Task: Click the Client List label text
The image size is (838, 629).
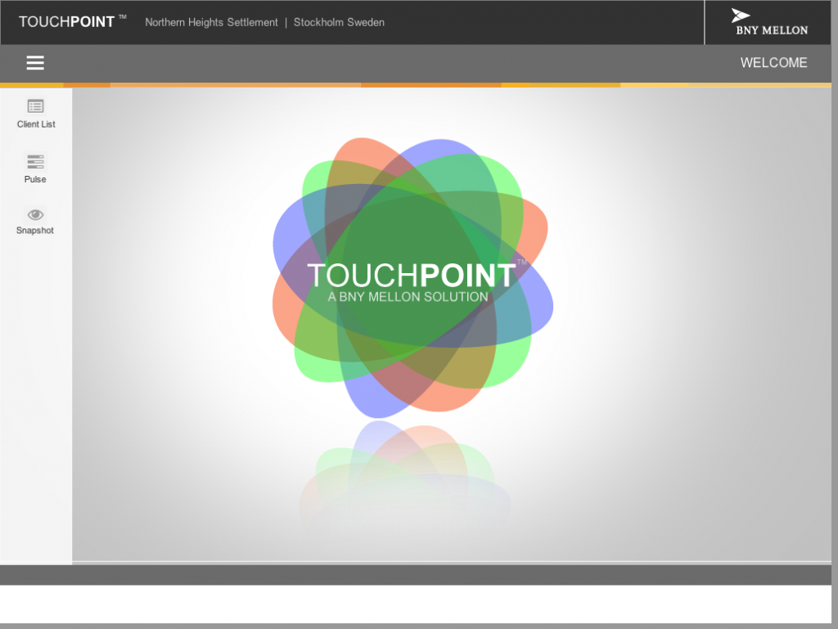Action: point(36,124)
